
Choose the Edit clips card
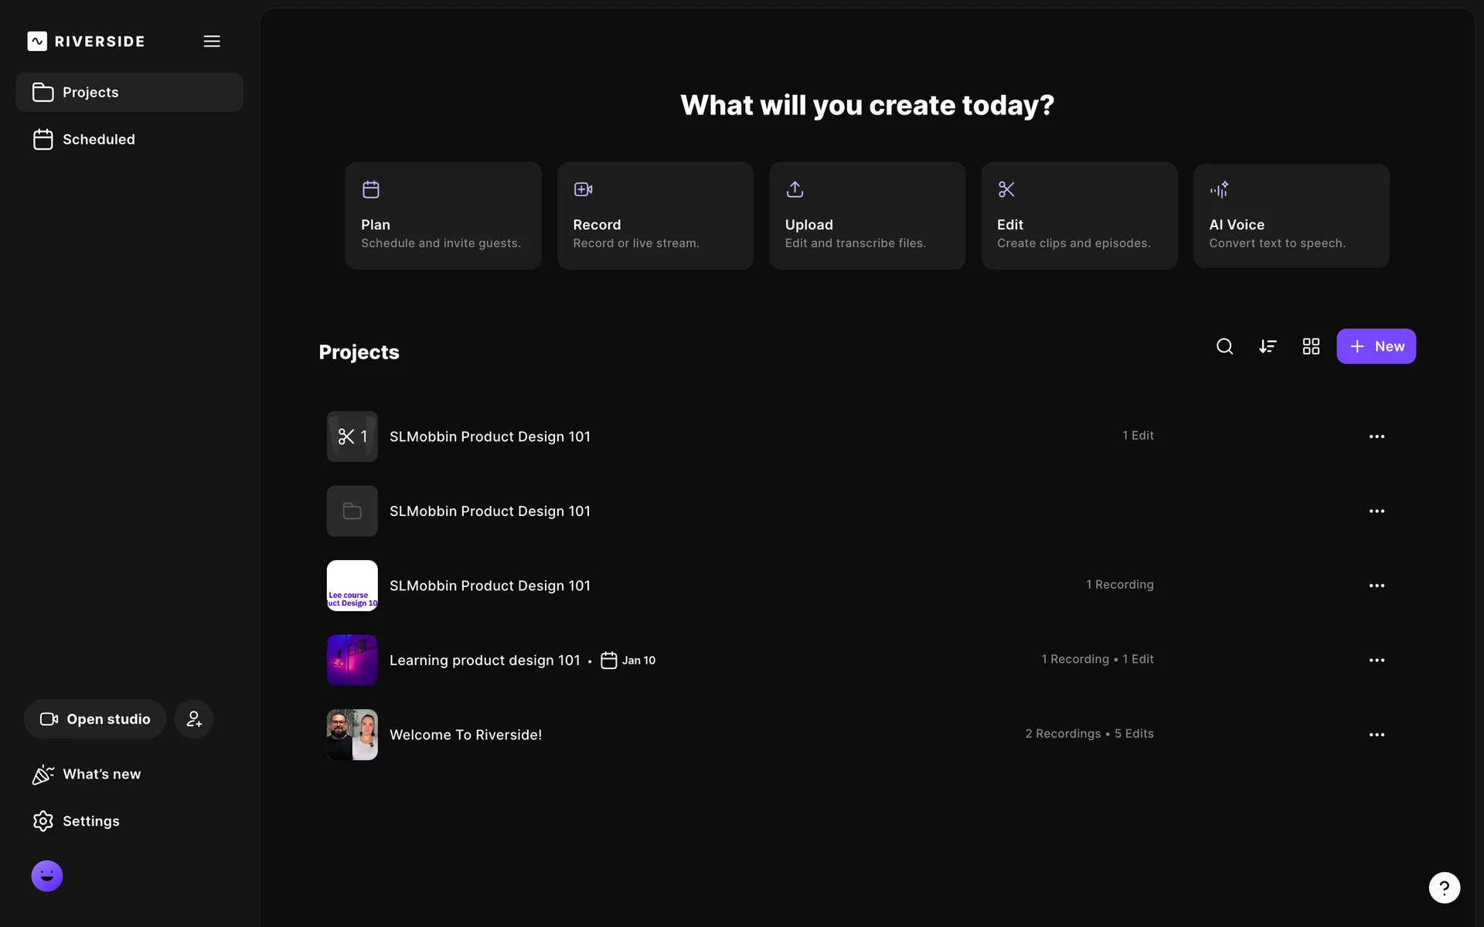[1079, 216]
